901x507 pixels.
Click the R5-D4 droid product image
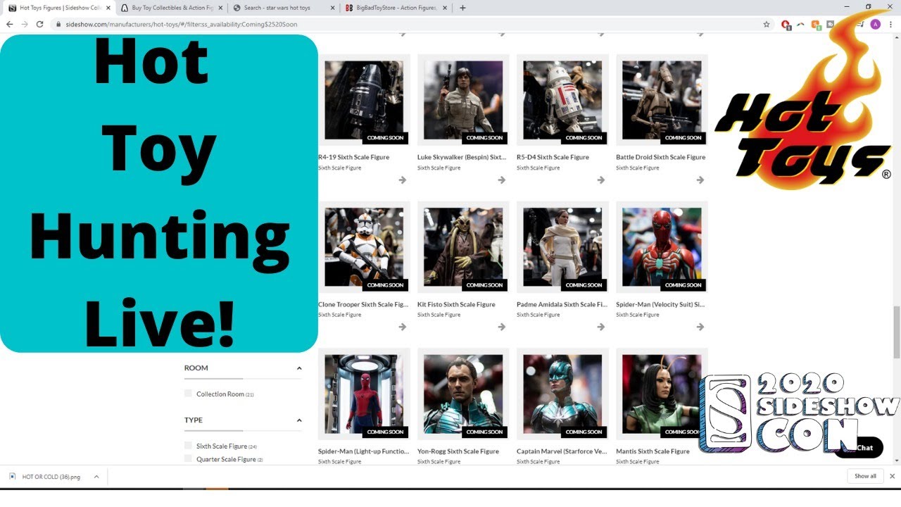[562, 100]
